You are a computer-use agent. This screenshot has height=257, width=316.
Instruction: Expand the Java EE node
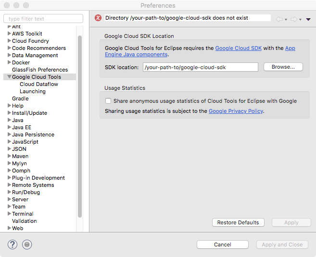(x=9, y=127)
